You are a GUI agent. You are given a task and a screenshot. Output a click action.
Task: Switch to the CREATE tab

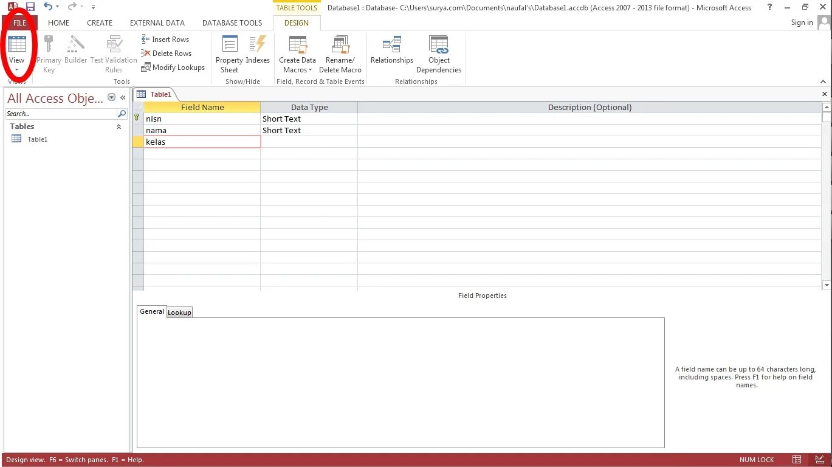(x=100, y=23)
